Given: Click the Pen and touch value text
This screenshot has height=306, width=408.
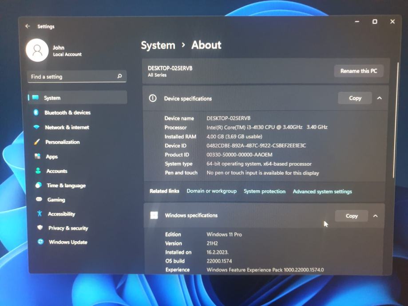Looking at the screenshot, I should tap(262, 173).
